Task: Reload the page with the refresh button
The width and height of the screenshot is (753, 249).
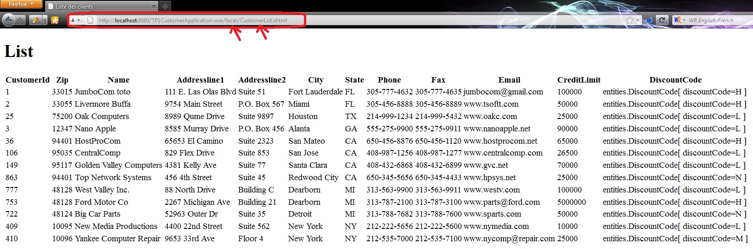Action: [662, 20]
